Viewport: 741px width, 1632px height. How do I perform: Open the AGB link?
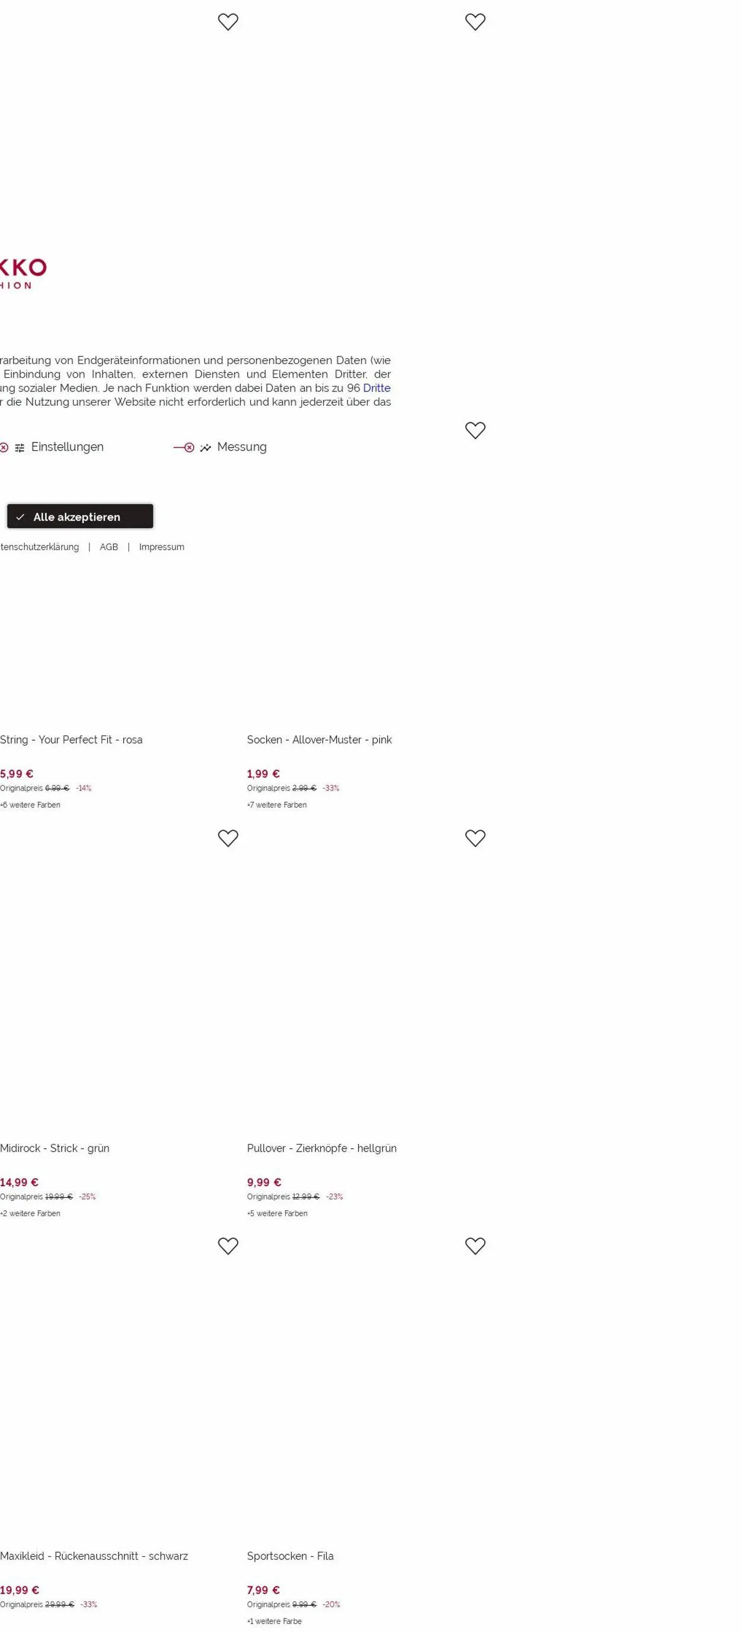[109, 547]
